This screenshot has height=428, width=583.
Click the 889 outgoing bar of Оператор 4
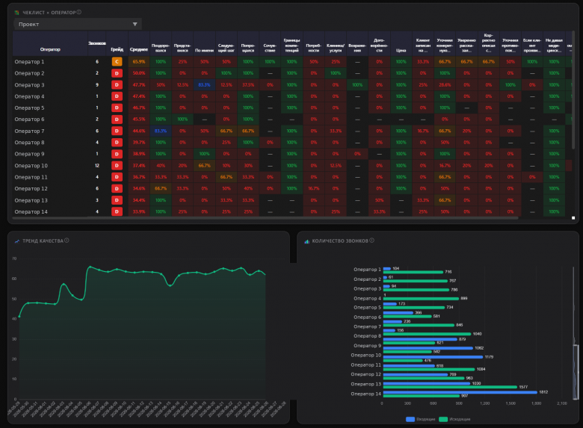[421, 298]
